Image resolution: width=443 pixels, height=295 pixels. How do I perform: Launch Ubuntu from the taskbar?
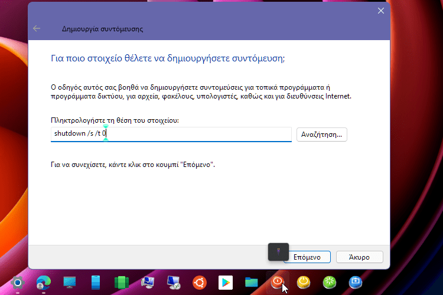click(200, 283)
